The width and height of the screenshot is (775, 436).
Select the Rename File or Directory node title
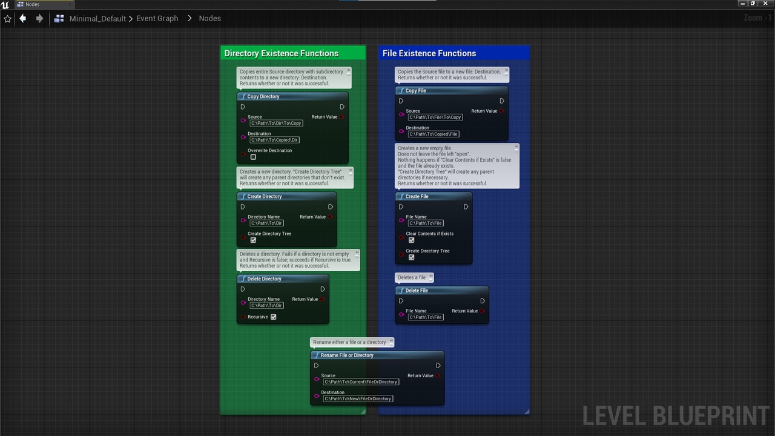pyautogui.click(x=347, y=355)
